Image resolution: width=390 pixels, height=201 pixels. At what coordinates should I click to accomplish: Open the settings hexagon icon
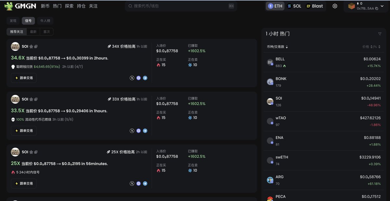tap(335, 6)
